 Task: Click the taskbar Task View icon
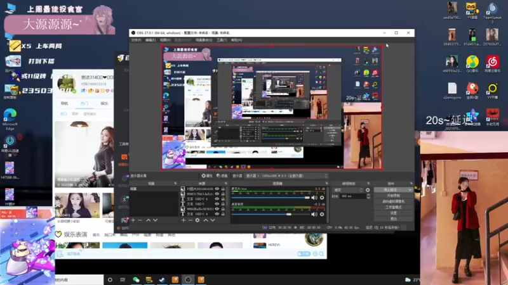pos(123,280)
